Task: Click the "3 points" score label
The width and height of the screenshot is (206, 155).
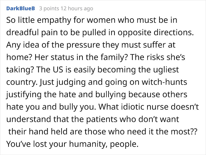Action: [x=49, y=9]
